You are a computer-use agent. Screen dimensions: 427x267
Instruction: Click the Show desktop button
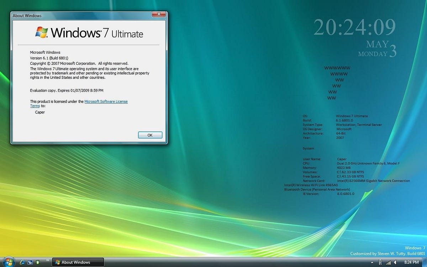[424, 262]
